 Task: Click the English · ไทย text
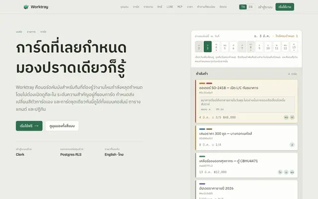114,155
